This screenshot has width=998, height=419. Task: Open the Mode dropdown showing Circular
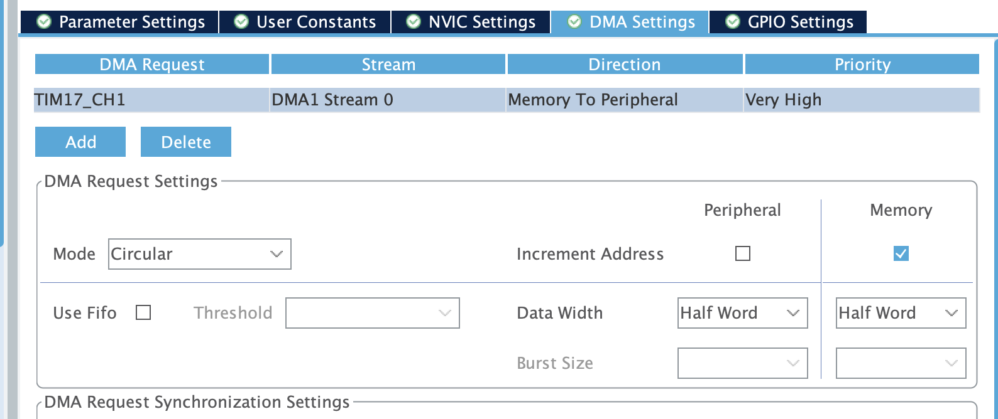pos(199,254)
